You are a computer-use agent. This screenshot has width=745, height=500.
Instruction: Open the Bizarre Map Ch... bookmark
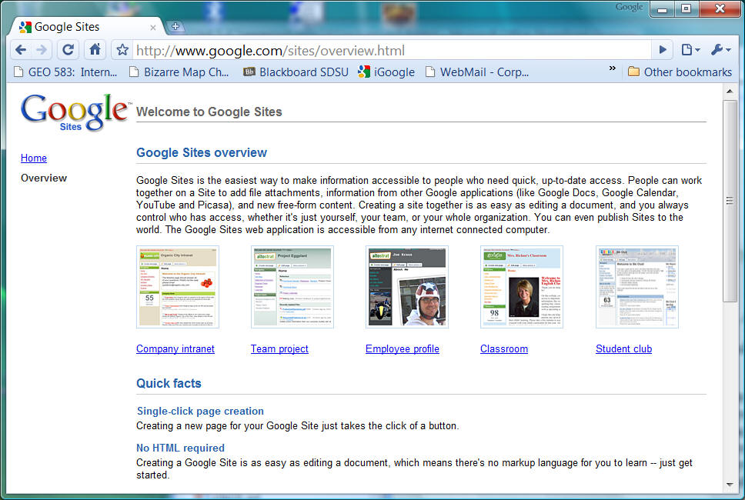click(x=179, y=72)
